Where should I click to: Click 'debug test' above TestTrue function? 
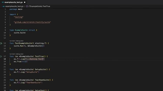point(20,54)
